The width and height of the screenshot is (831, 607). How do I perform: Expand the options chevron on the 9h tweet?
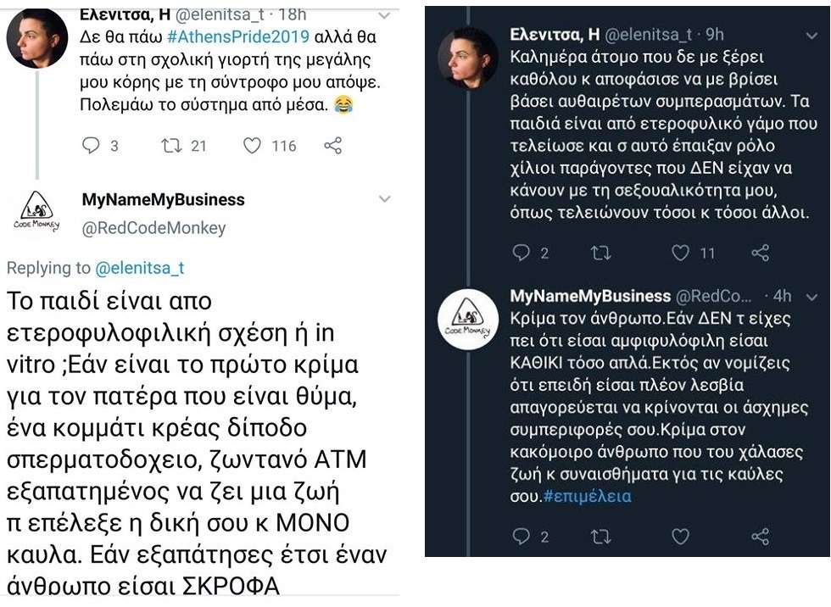[811, 36]
